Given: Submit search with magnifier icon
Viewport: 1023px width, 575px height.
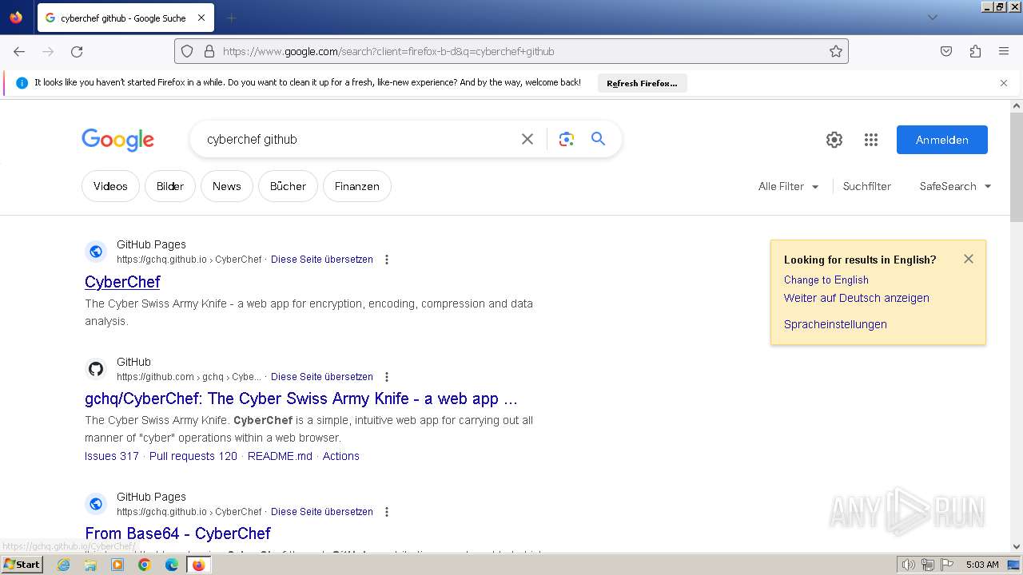Looking at the screenshot, I should (599, 138).
